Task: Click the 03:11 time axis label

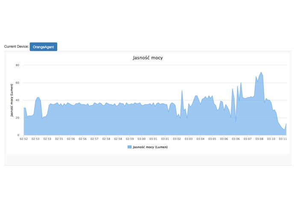Action: (283, 139)
